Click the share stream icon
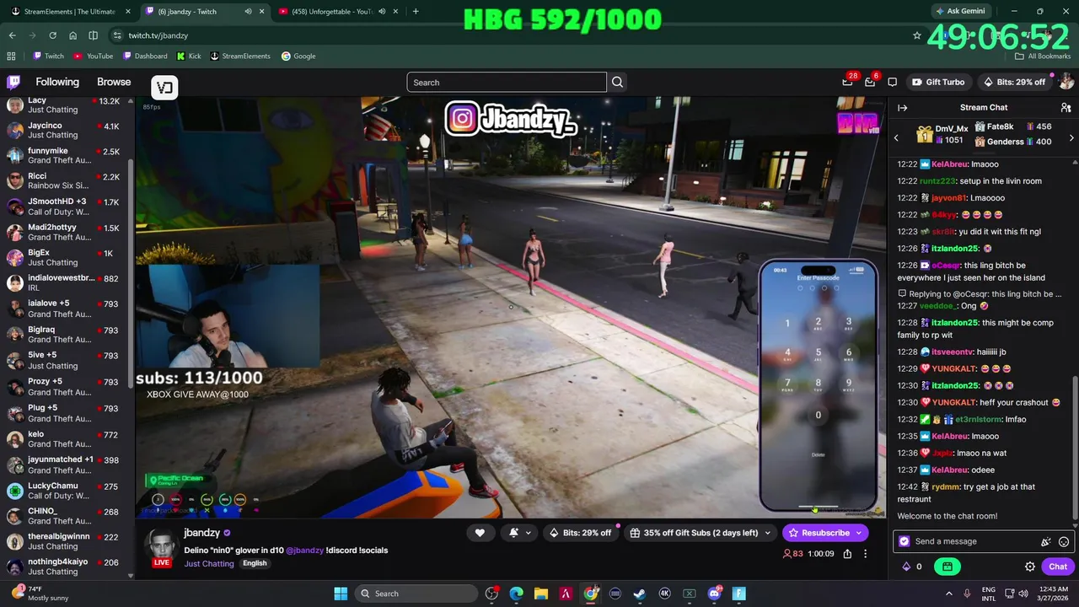The width and height of the screenshot is (1079, 607). click(847, 554)
